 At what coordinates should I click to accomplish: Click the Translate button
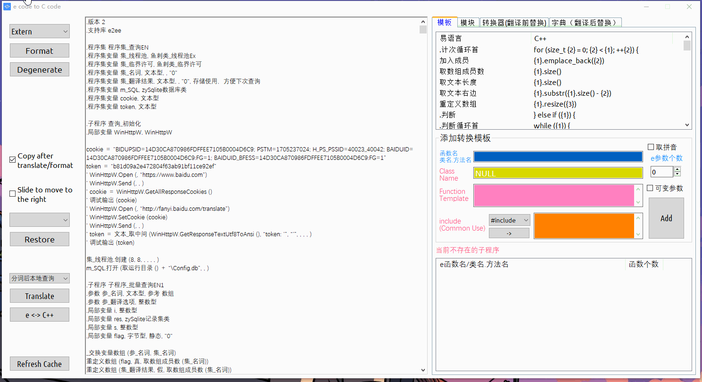pos(40,296)
